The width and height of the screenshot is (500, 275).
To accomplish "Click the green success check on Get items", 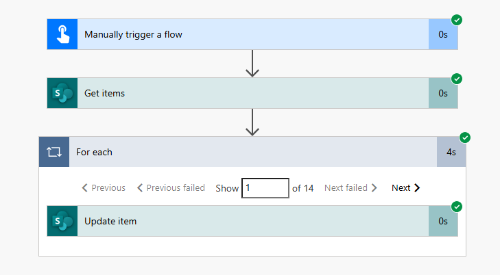I will pos(457,79).
